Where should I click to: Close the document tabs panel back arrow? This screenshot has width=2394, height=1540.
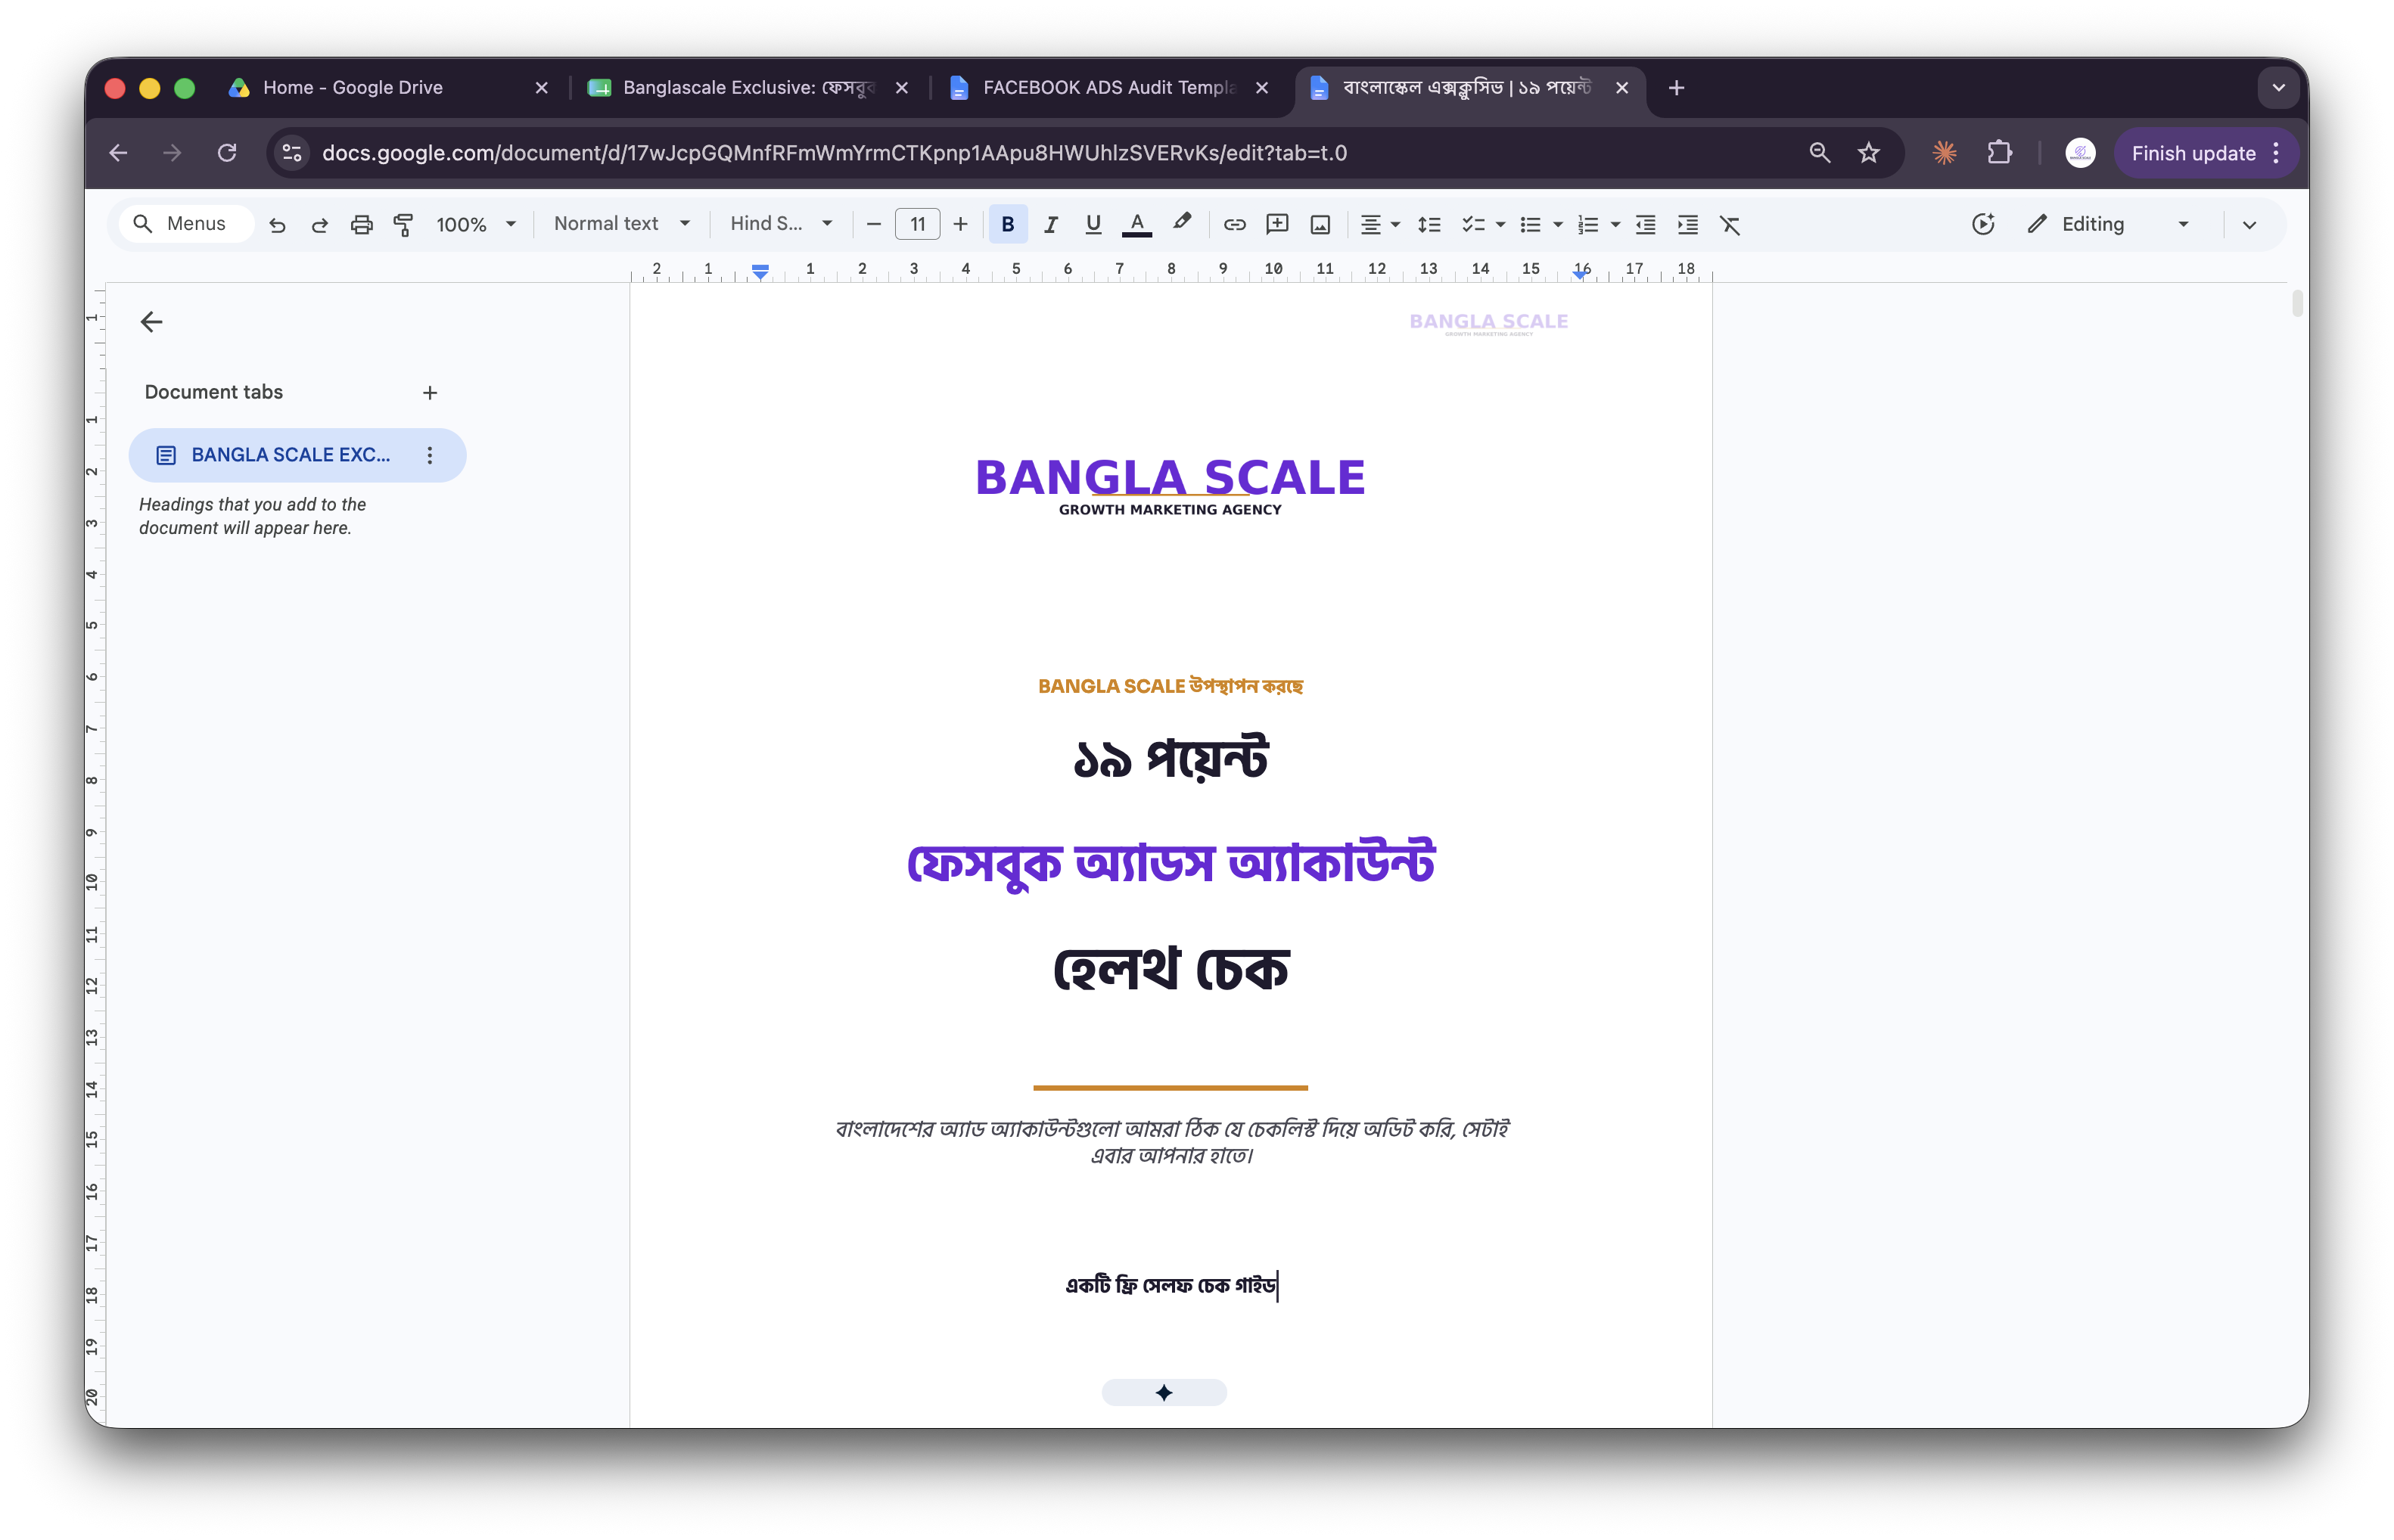tap(151, 322)
